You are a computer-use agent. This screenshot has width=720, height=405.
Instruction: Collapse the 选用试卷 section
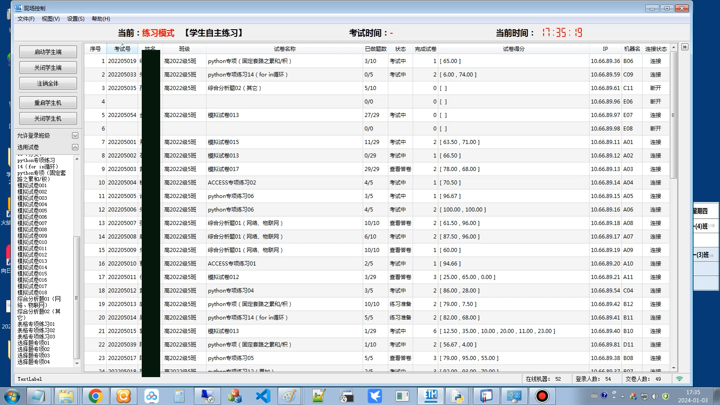[x=75, y=147]
